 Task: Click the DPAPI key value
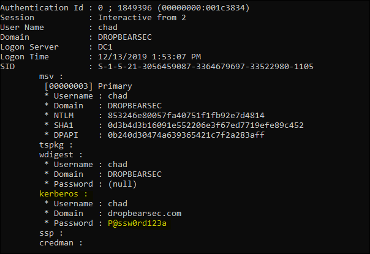[186, 135]
